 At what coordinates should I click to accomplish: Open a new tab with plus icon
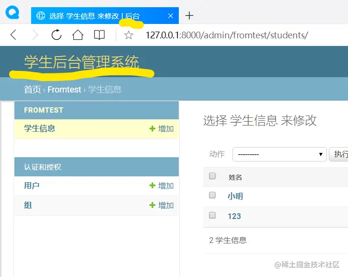[x=189, y=15]
